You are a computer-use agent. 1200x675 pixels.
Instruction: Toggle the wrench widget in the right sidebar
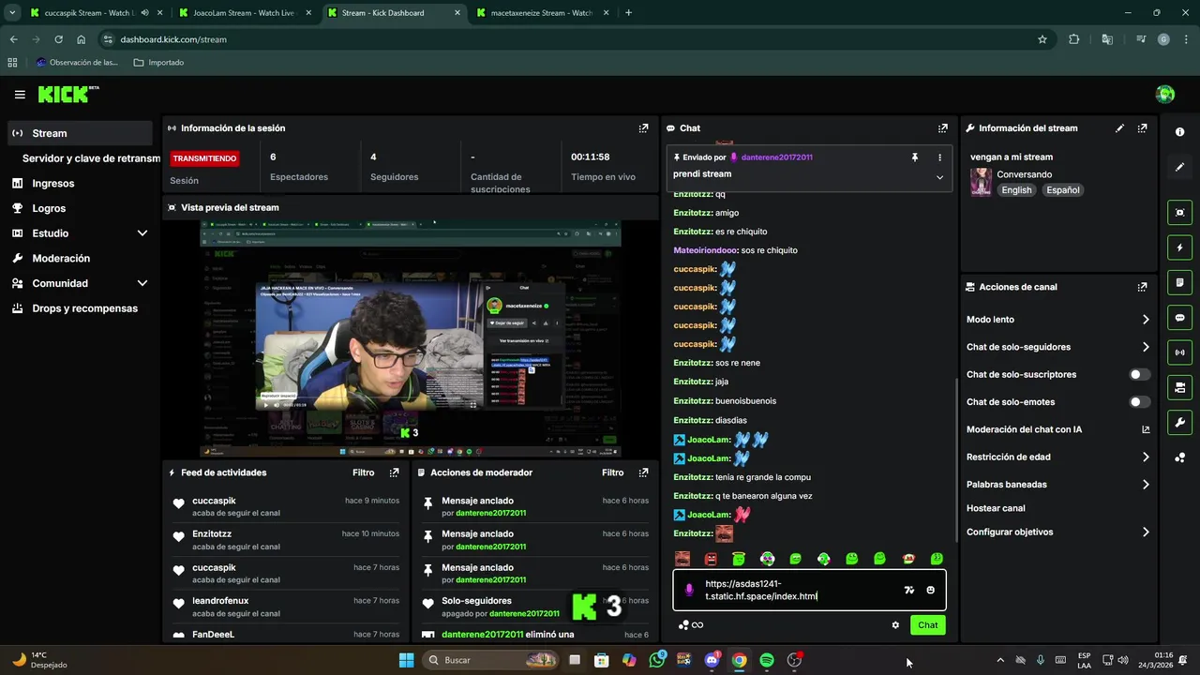(x=1179, y=422)
